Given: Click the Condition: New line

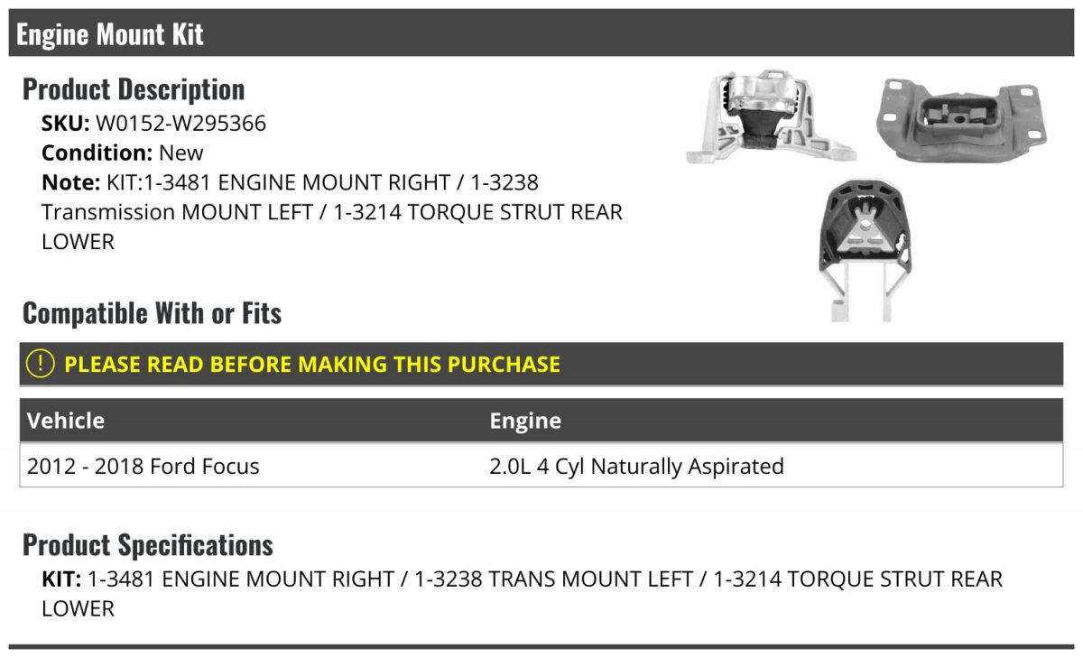Looking at the screenshot, I should (123, 153).
